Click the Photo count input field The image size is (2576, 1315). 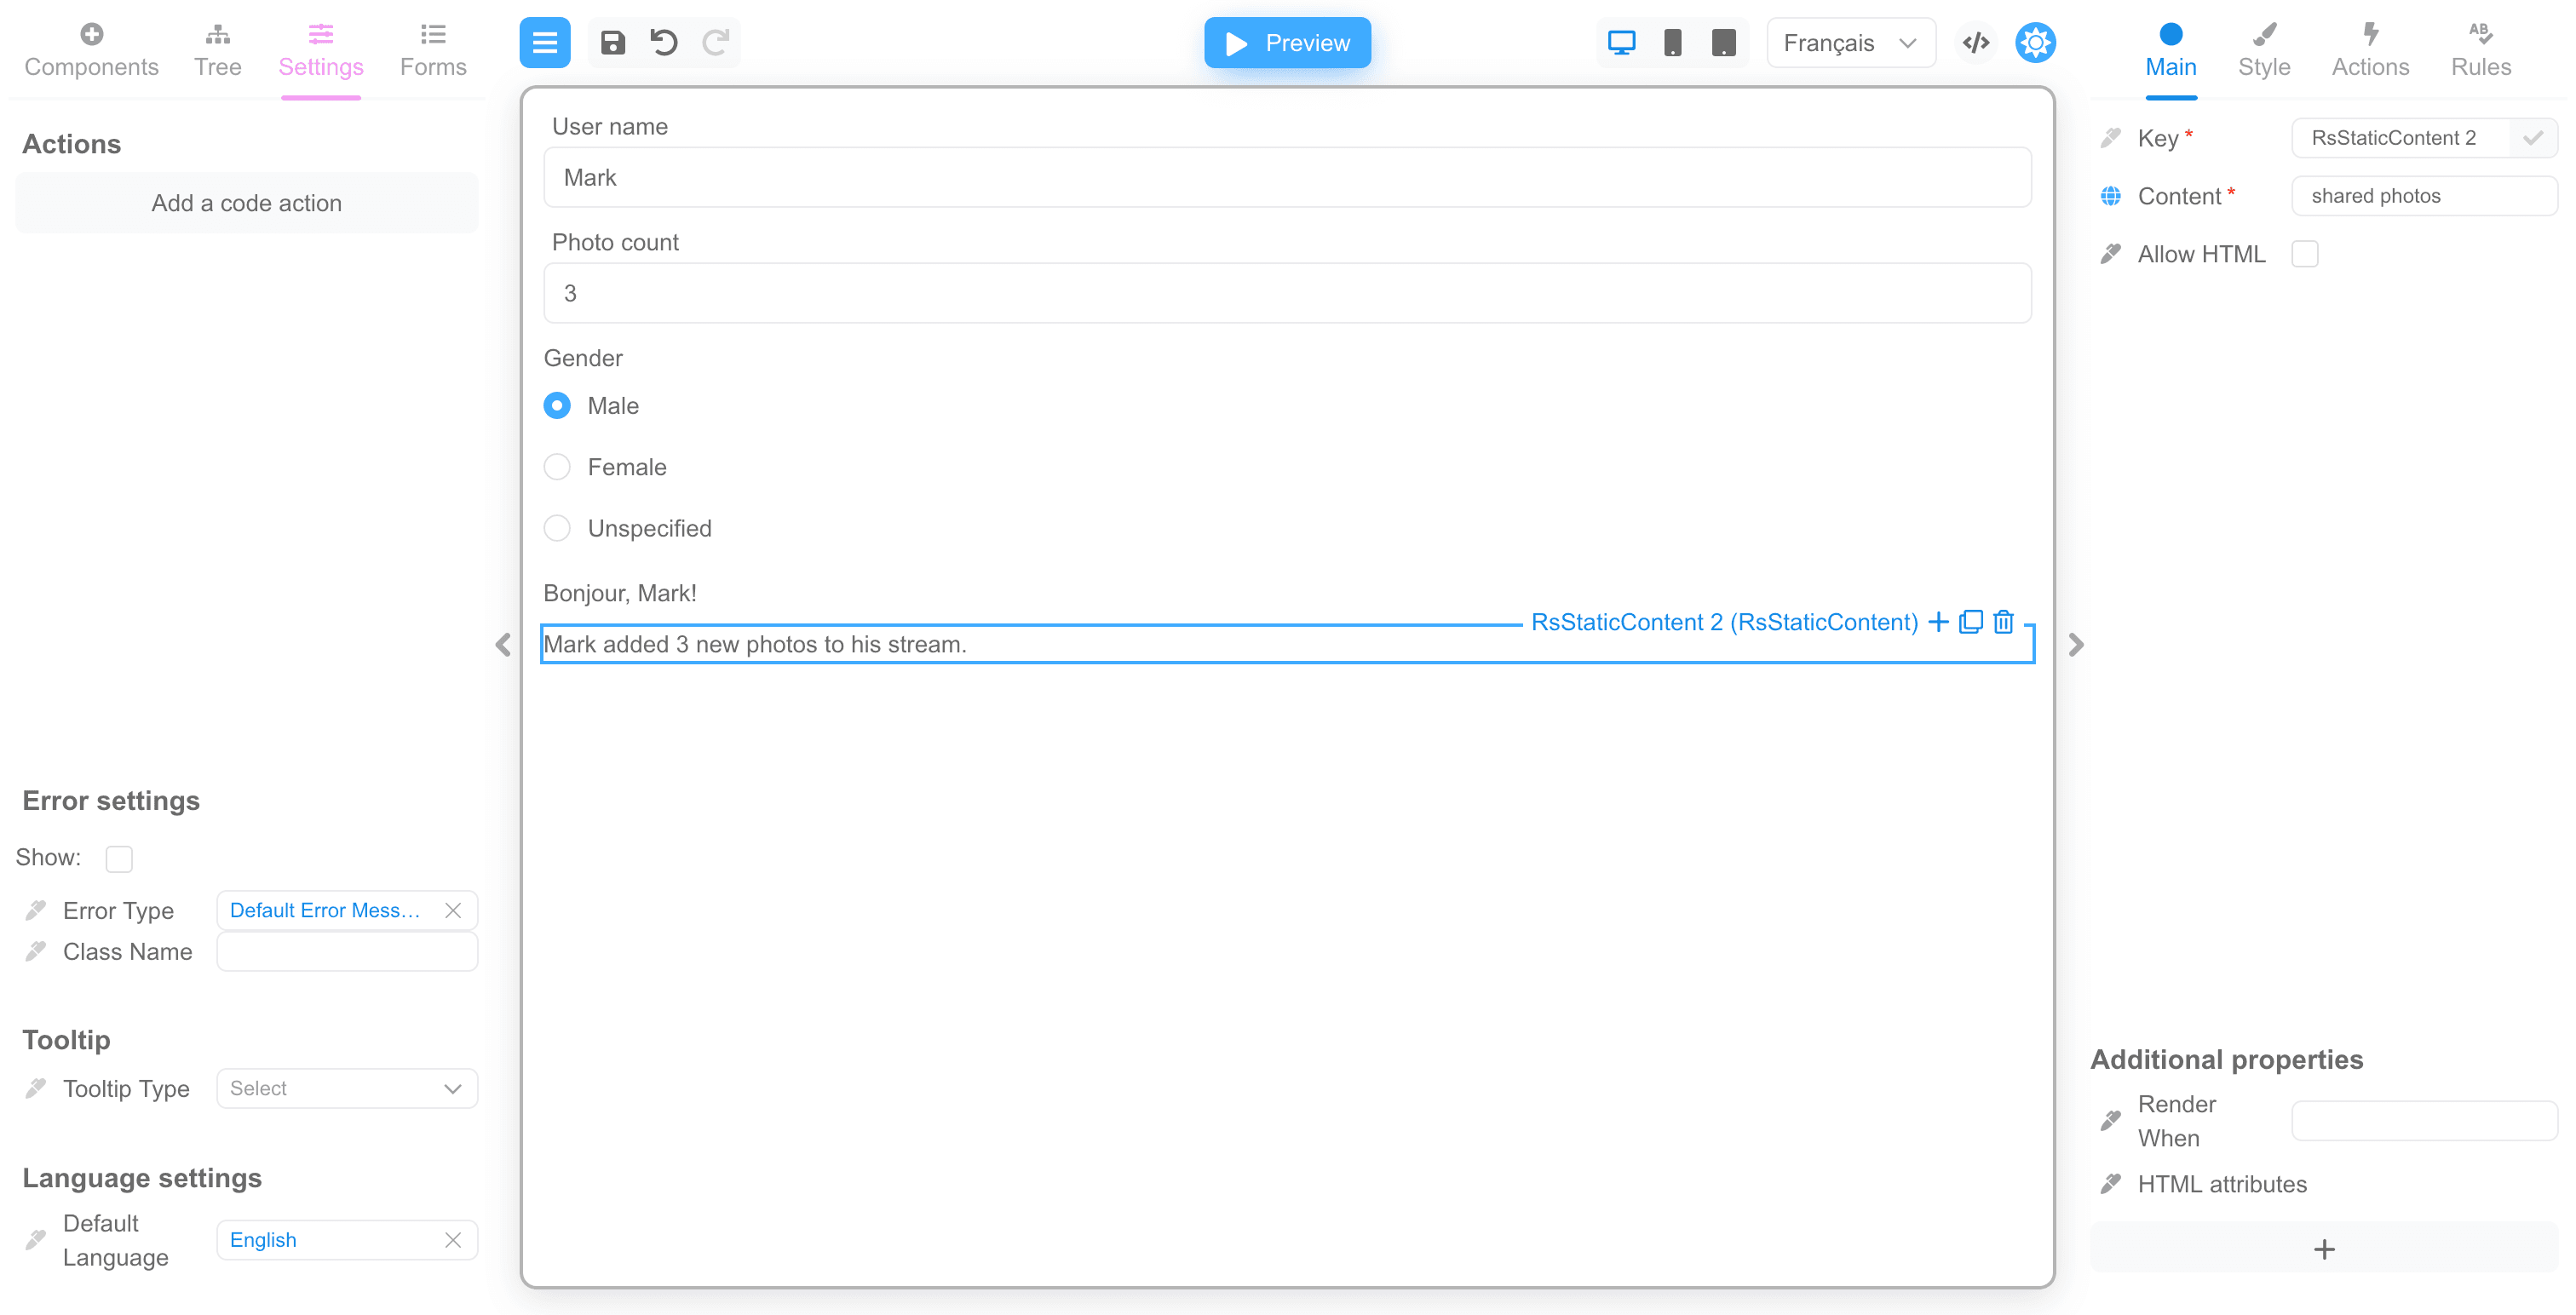coord(1287,293)
